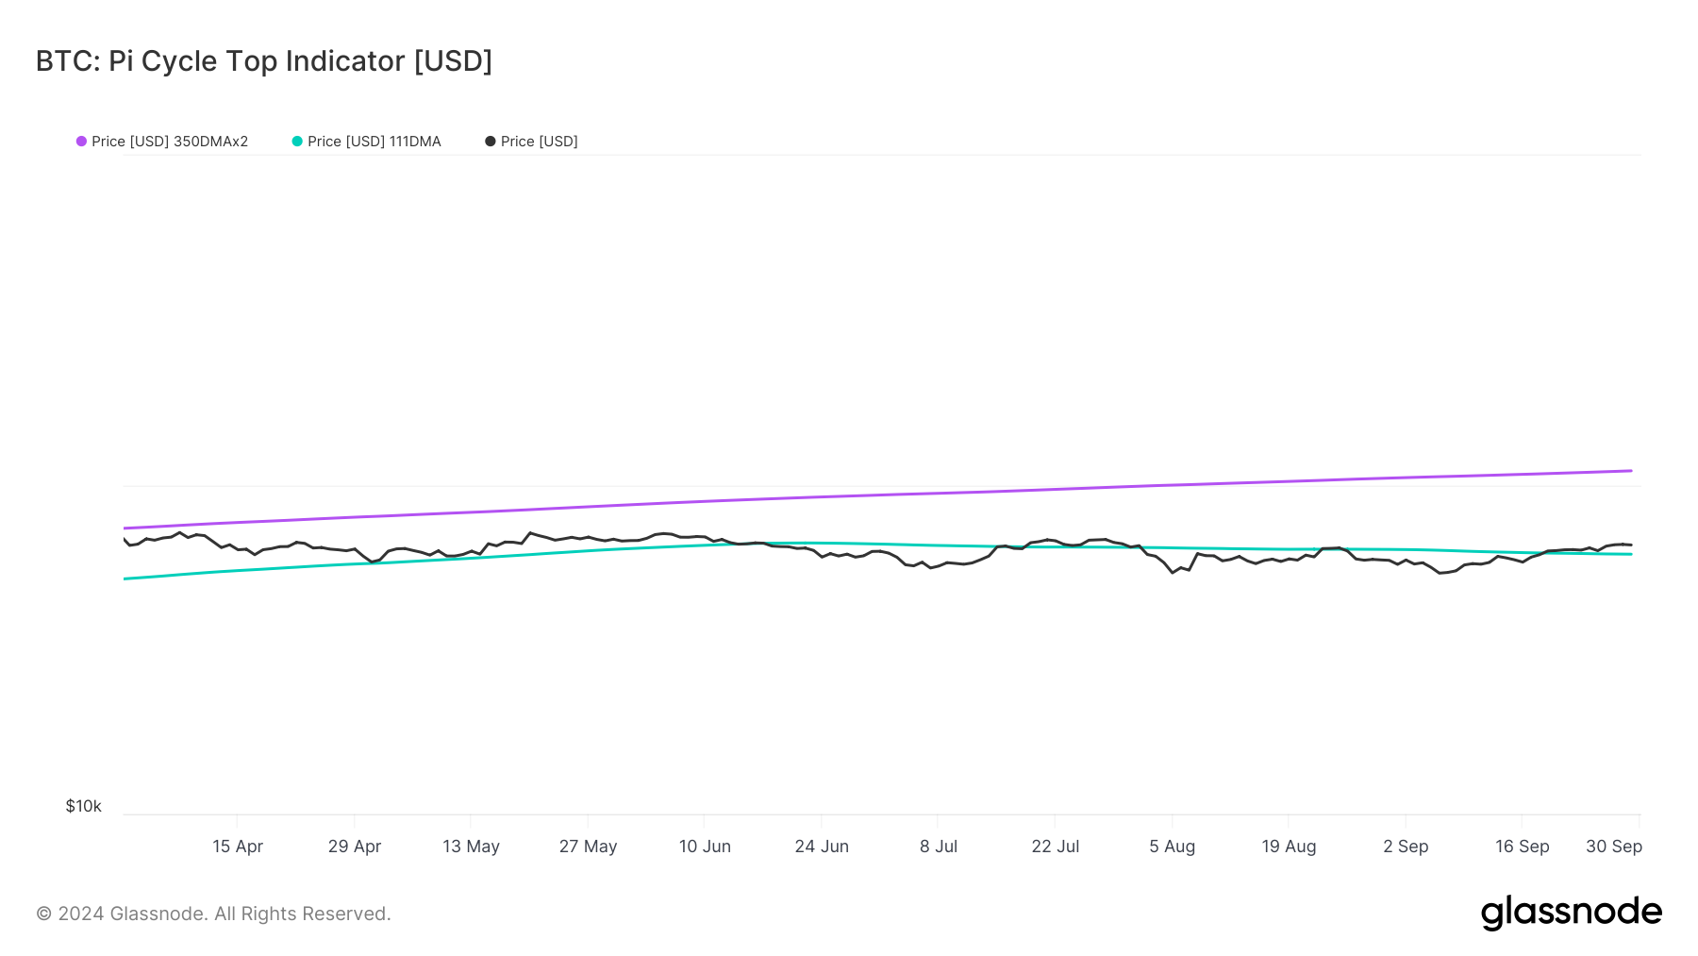1698x956 pixels.
Task: Click the teal 111DMA legend dot
Action: tap(297, 142)
